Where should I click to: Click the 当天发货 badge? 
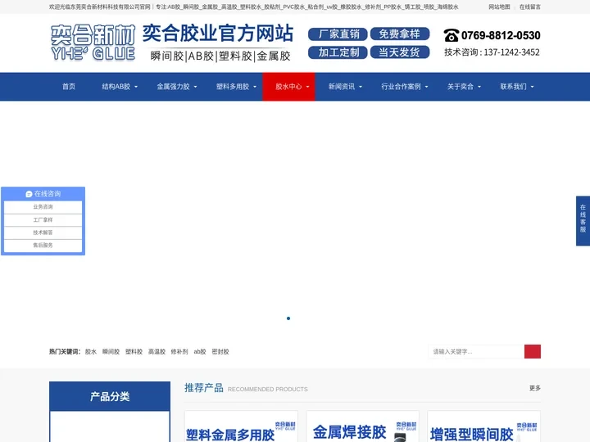[x=400, y=52]
